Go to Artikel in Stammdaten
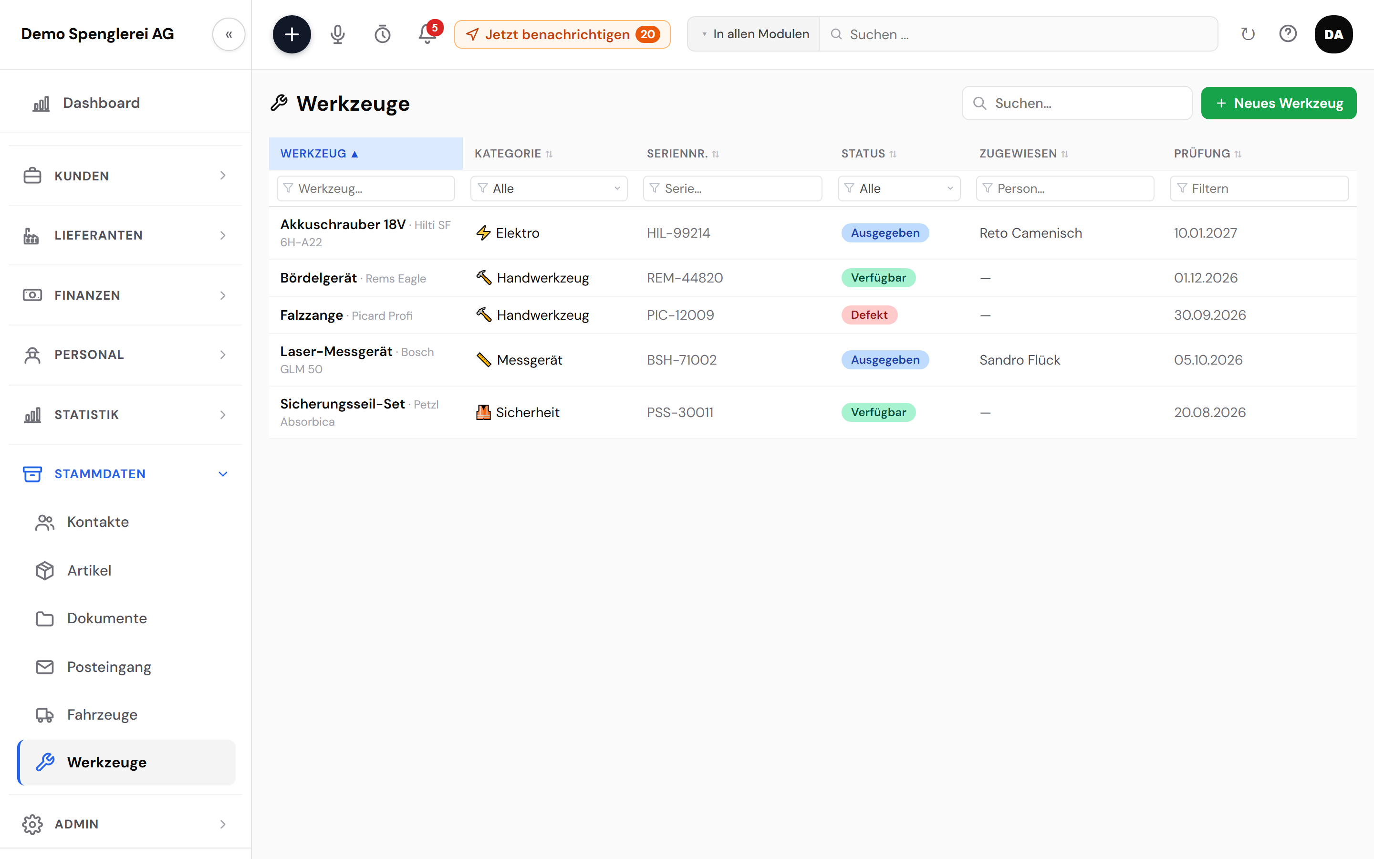Viewport: 1374px width, 859px height. coord(125,570)
